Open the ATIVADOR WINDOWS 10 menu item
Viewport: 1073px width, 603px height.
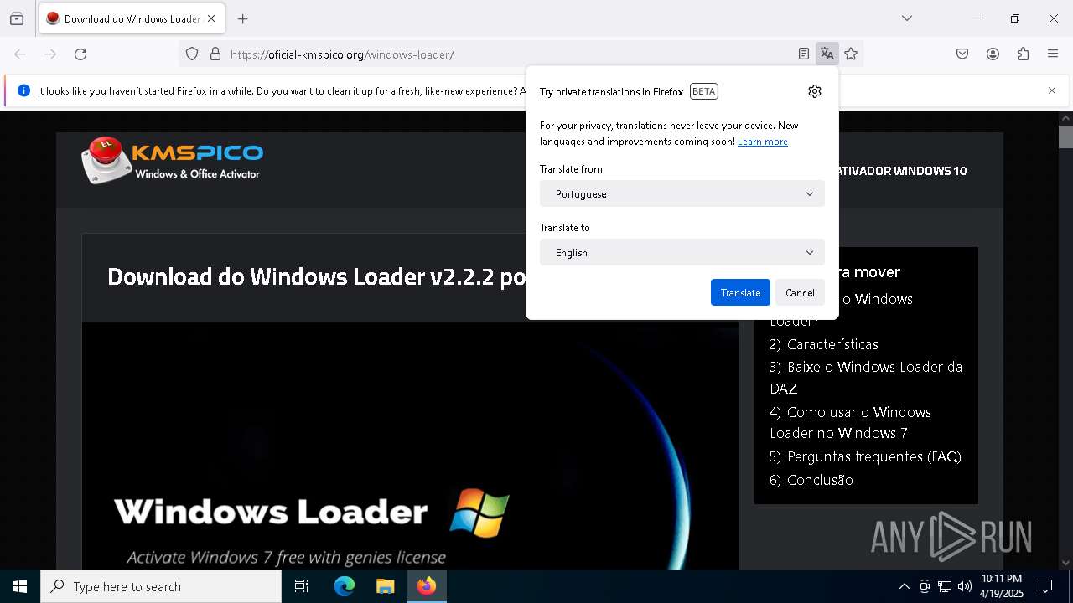(x=902, y=171)
